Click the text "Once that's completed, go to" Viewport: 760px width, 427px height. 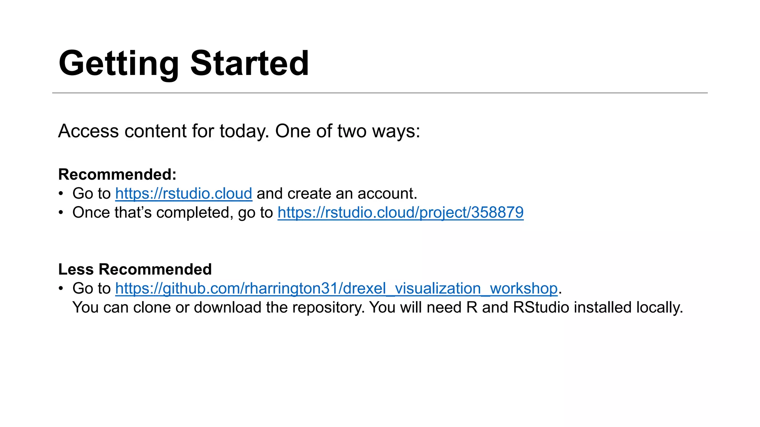[x=173, y=213]
